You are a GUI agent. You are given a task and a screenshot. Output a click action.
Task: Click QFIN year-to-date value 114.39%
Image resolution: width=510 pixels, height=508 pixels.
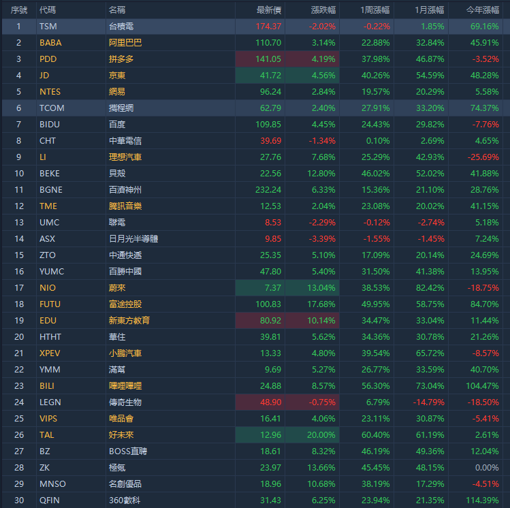point(482,501)
